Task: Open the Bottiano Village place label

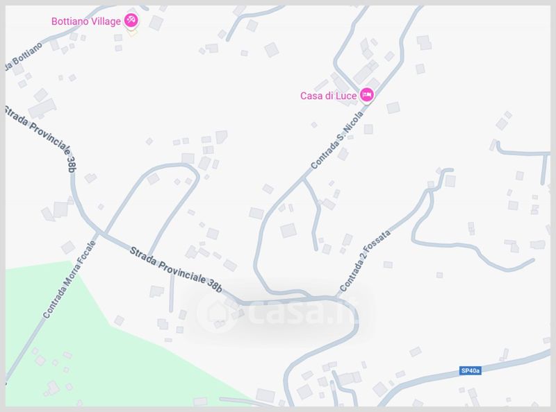Action: coord(86,22)
